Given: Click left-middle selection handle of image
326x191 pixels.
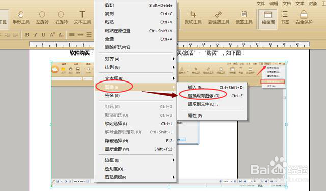Looking at the screenshot, I should (51, 124).
